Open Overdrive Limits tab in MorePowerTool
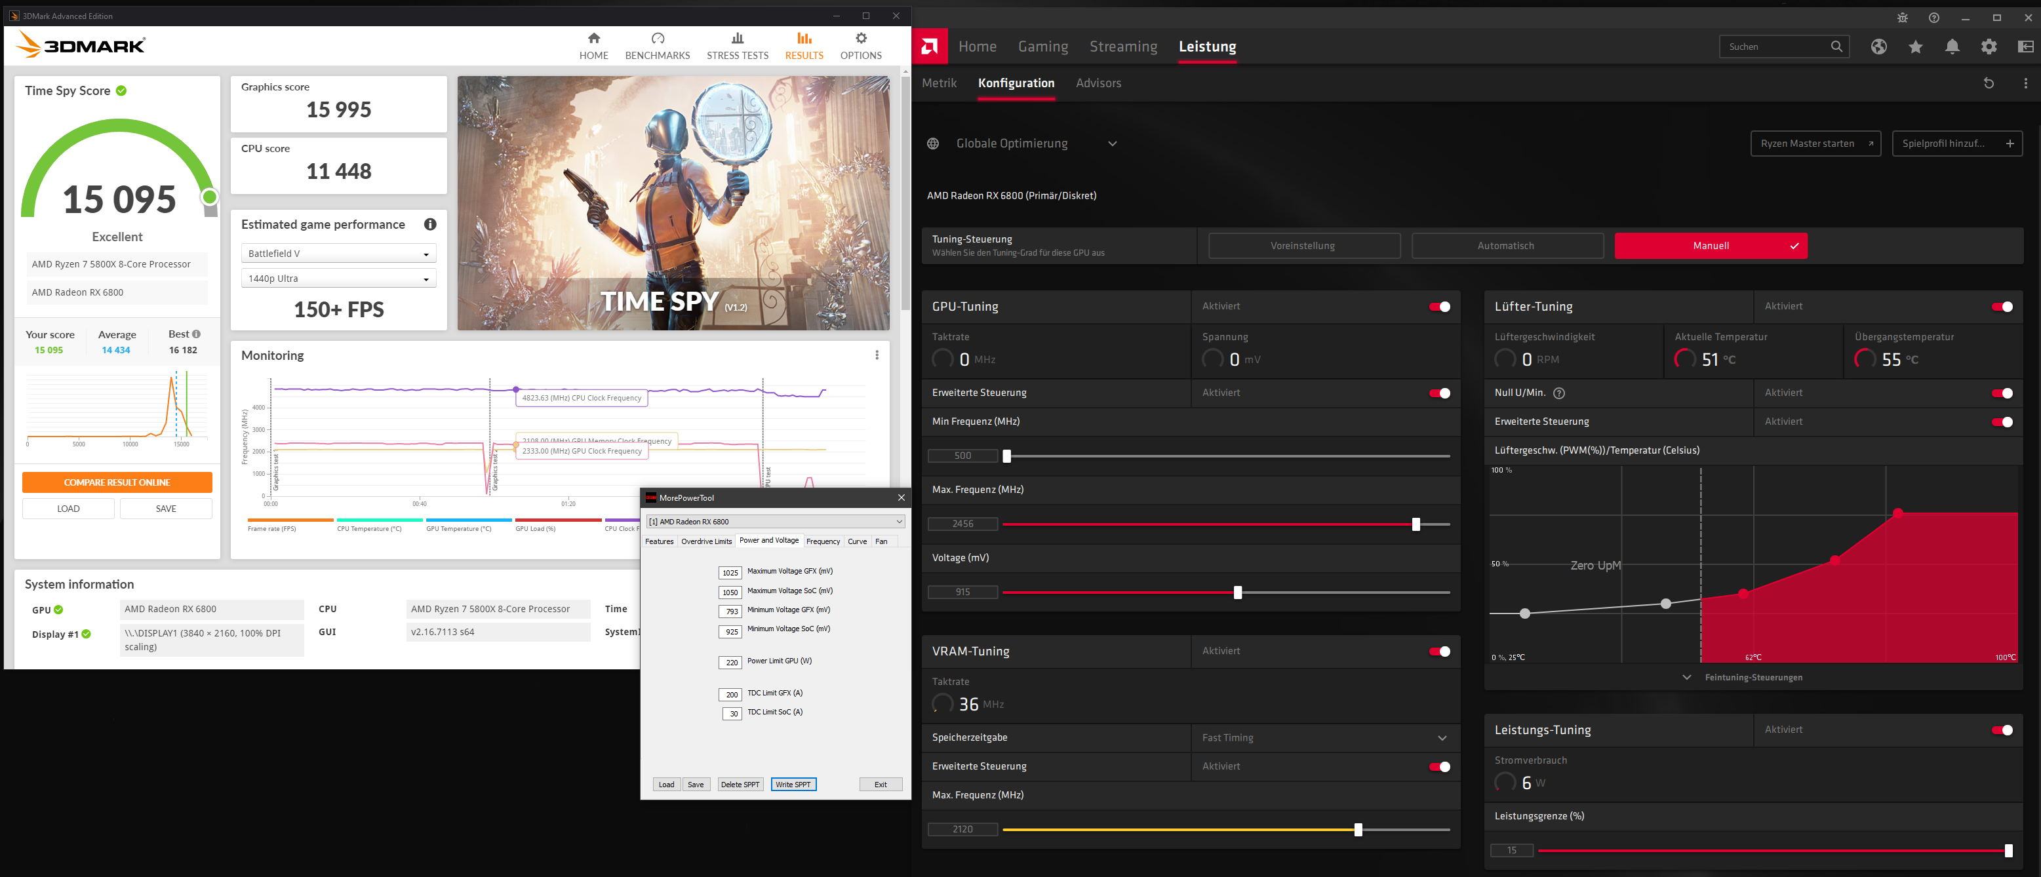2041x877 pixels. pos(706,541)
